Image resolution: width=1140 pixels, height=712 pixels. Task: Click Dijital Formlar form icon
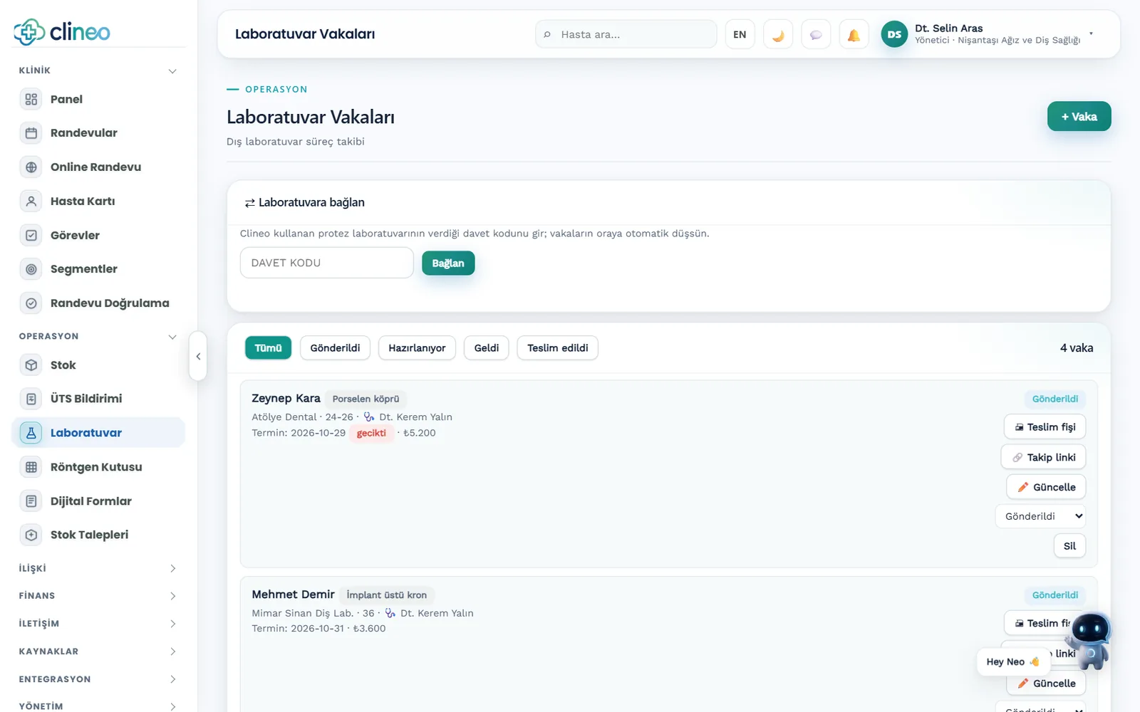click(31, 501)
